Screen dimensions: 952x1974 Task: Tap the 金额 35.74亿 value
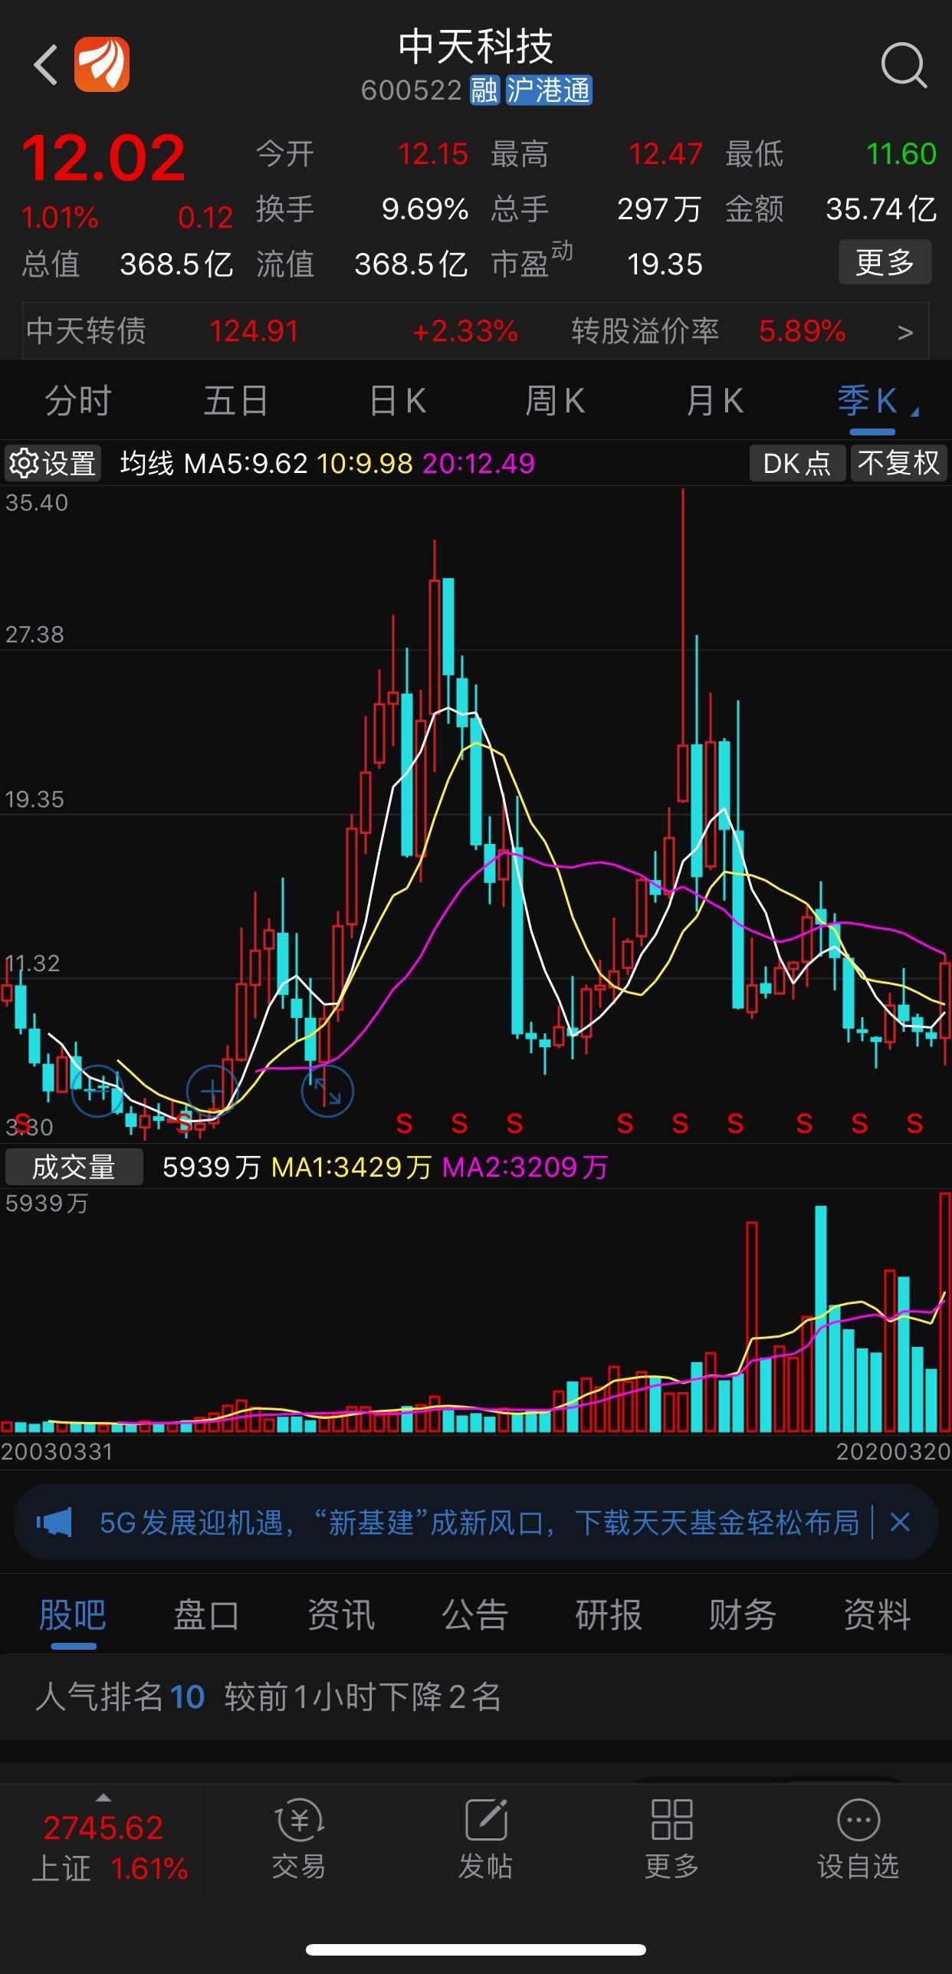click(x=881, y=209)
